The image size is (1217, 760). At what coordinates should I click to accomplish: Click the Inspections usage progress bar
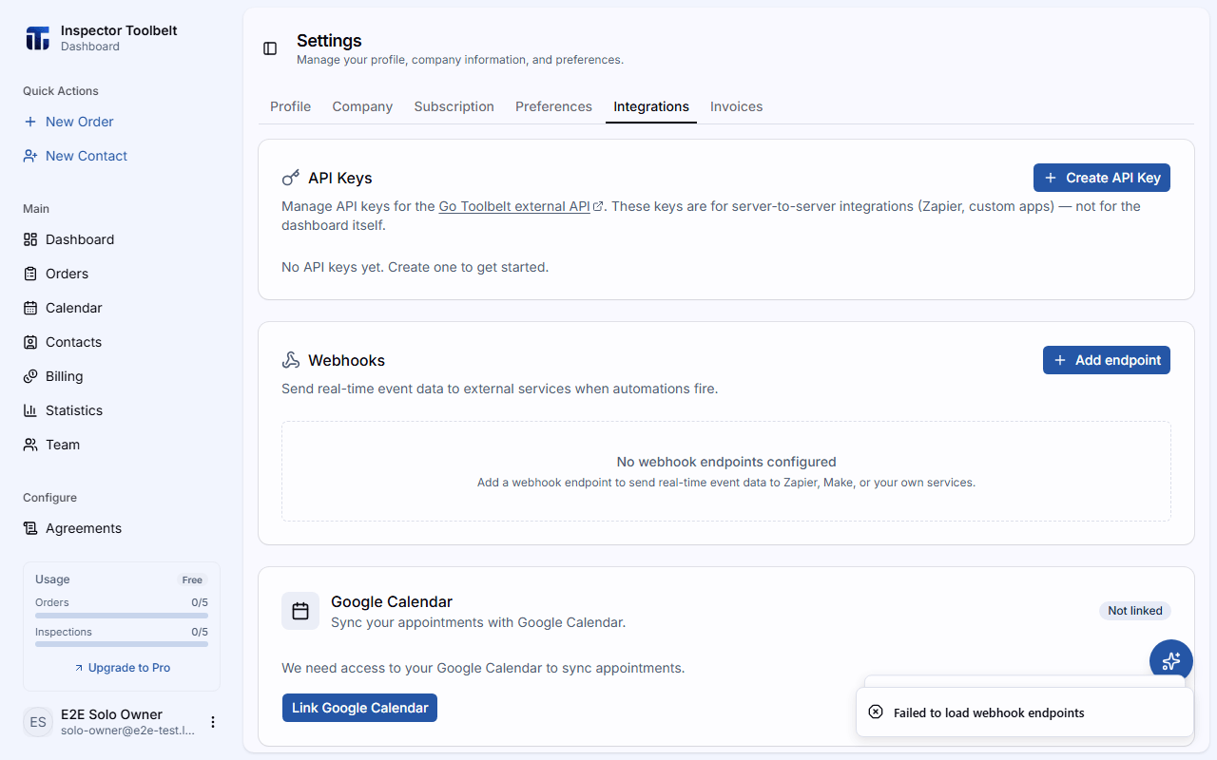click(x=122, y=644)
